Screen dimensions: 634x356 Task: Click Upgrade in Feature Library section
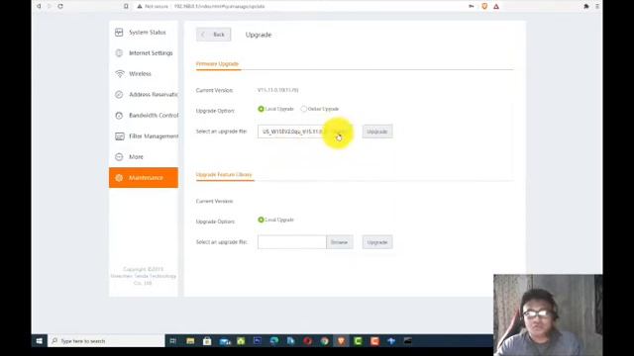point(377,242)
